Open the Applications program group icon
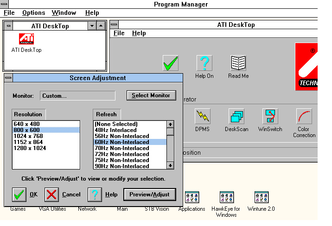The image size is (332, 226). click(192, 197)
